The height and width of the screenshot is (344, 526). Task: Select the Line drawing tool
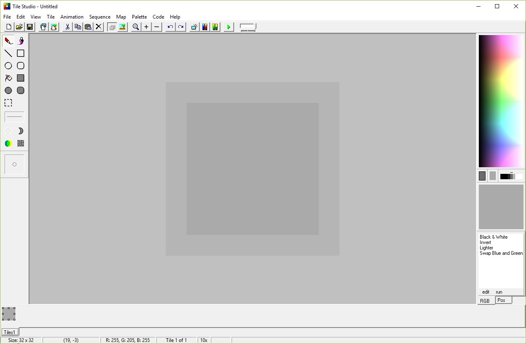pyautogui.click(x=8, y=53)
